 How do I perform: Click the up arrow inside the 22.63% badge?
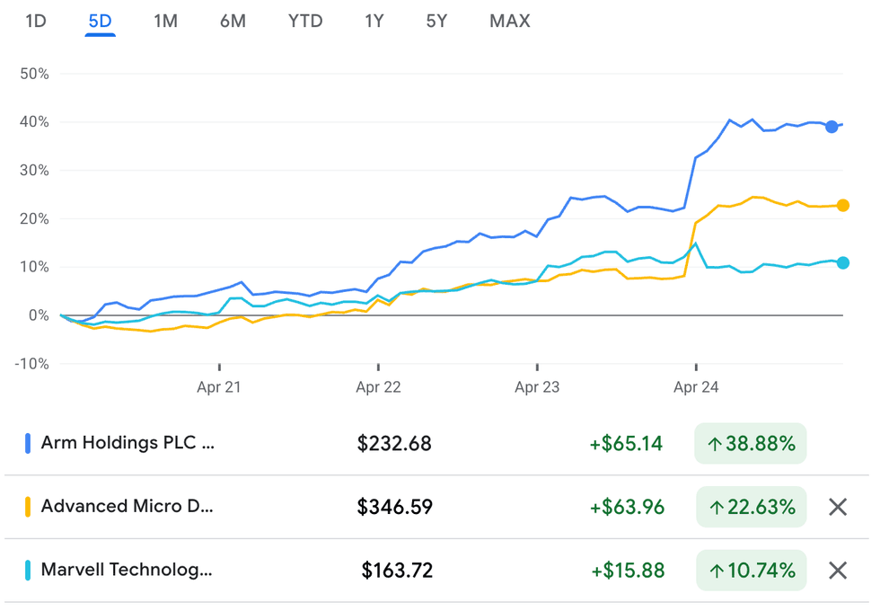pos(717,507)
